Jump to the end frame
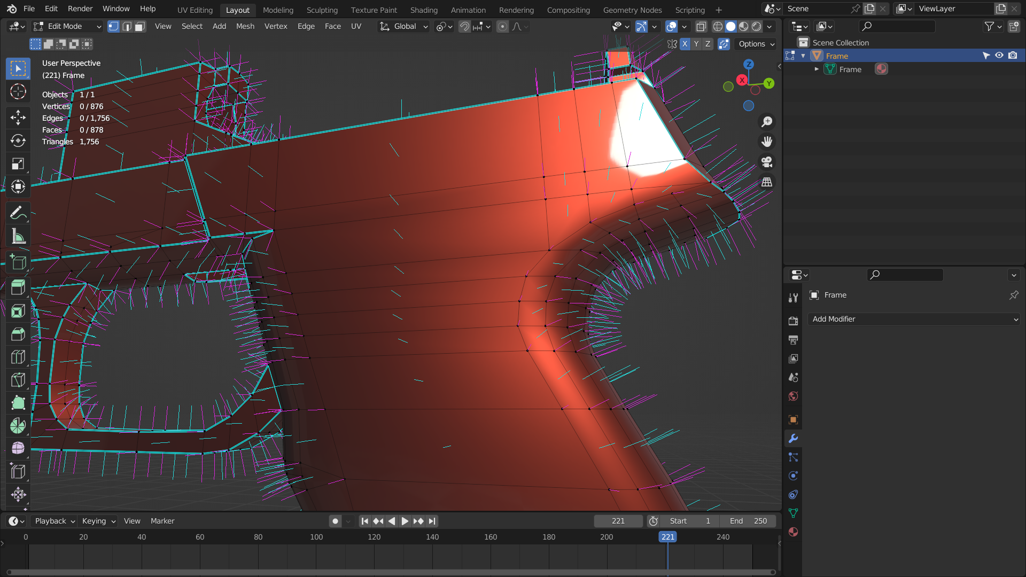The width and height of the screenshot is (1026, 577). tap(432, 521)
